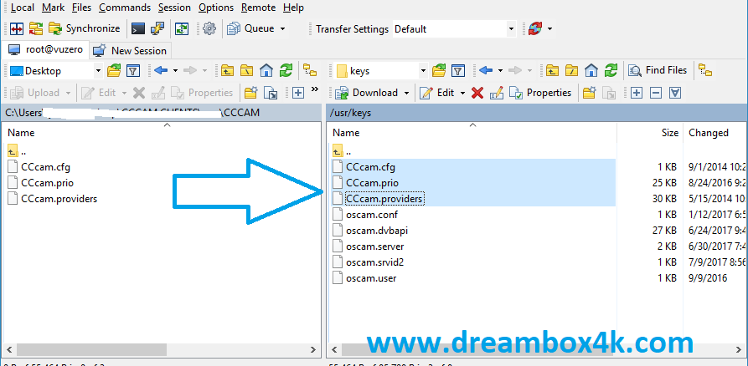The height and width of the screenshot is (366, 748).
Task: Expand the Download dropdown arrow
Action: 406,93
